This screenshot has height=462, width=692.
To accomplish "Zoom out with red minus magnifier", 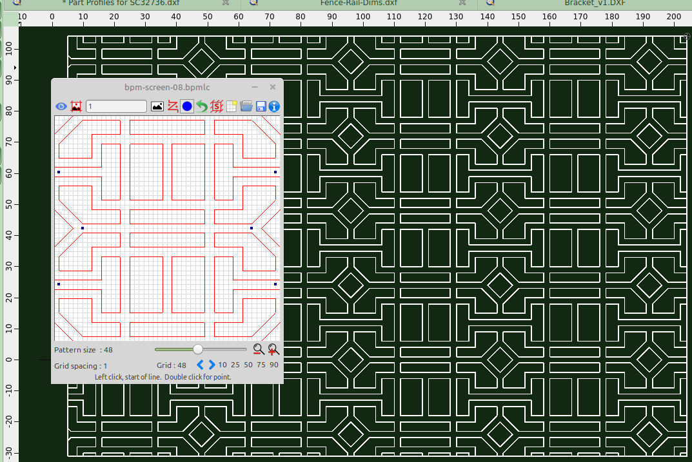I will pos(259,349).
